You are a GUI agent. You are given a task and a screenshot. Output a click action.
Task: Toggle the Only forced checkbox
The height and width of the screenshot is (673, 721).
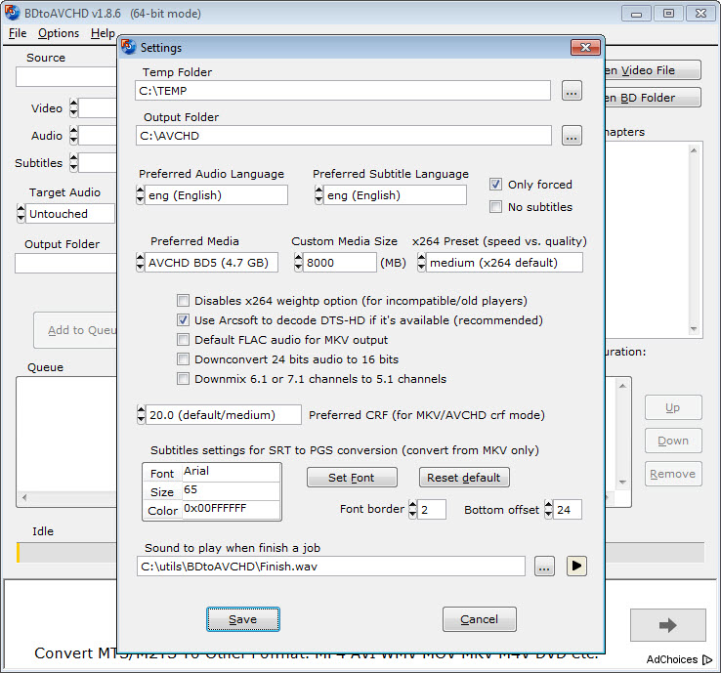(x=495, y=185)
